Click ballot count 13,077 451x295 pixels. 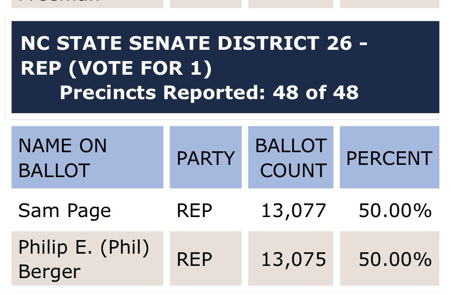(293, 211)
